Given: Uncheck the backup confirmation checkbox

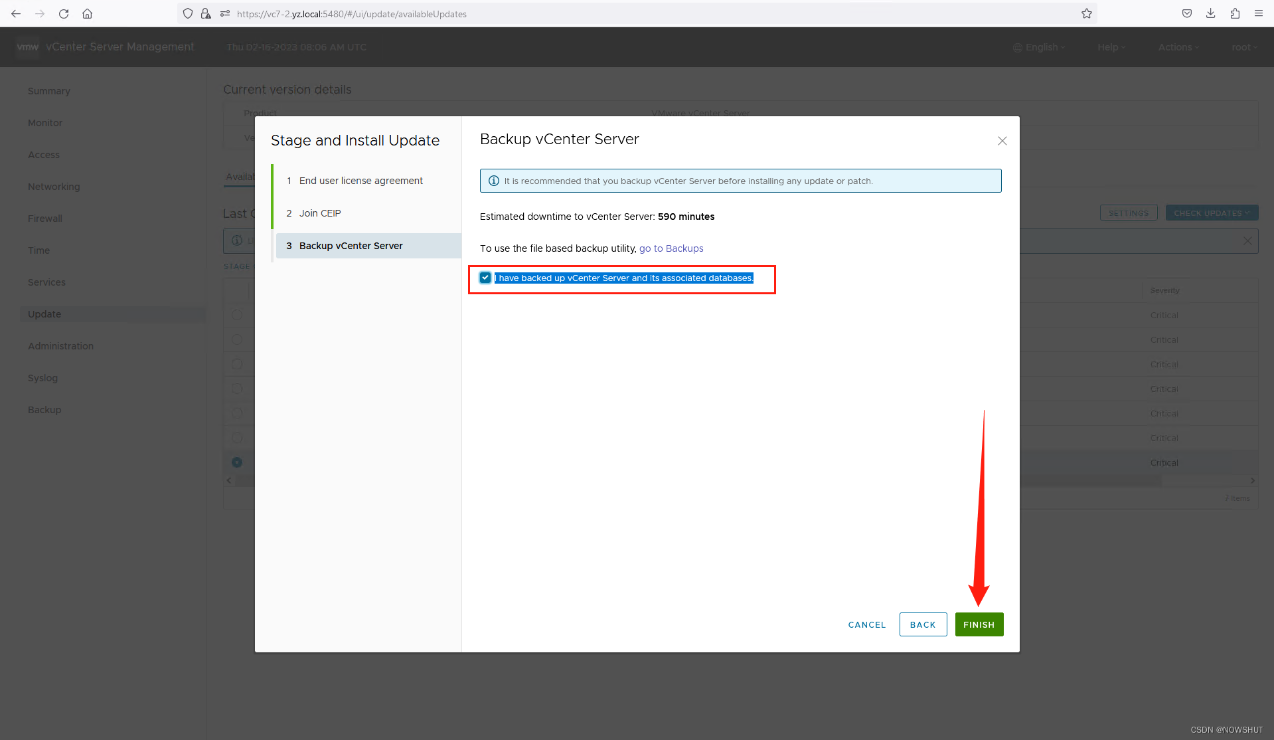Looking at the screenshot, I should point(485,278).
